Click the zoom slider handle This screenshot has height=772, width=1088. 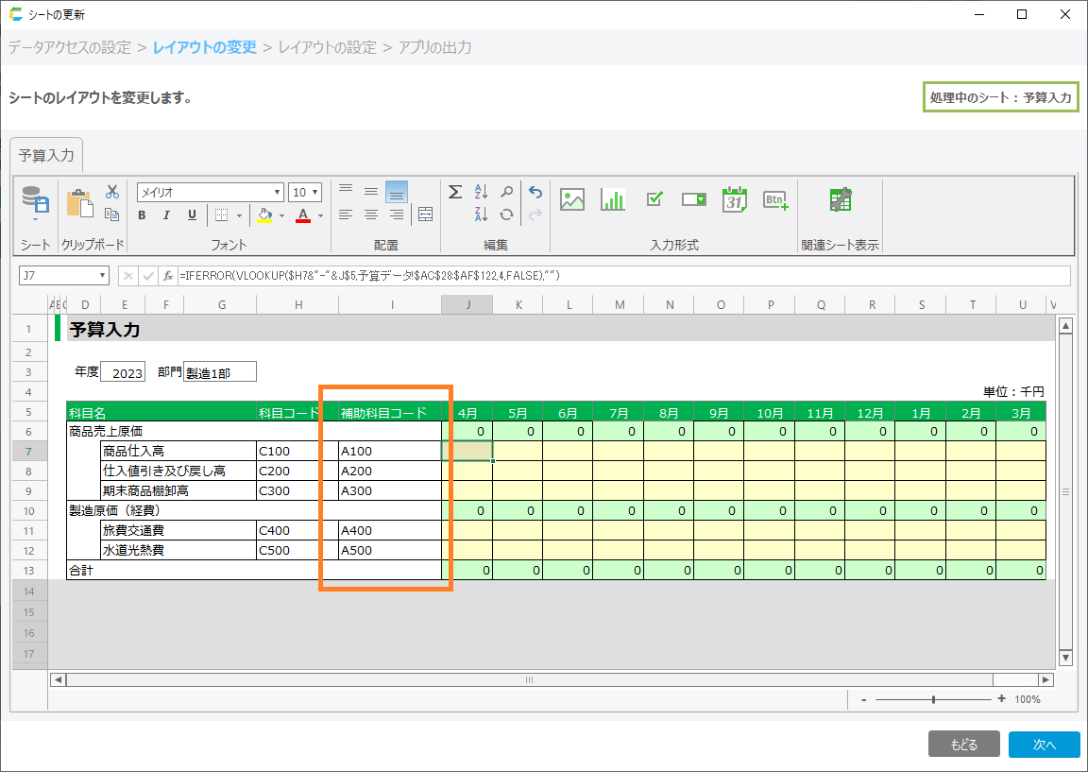(x=933, y=699)
